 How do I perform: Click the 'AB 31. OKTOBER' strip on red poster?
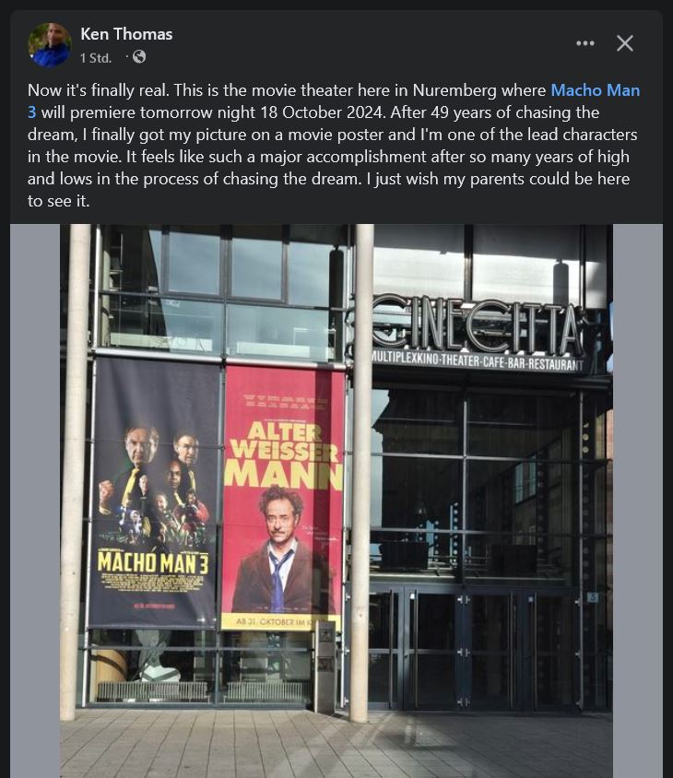tap(280, 622)
